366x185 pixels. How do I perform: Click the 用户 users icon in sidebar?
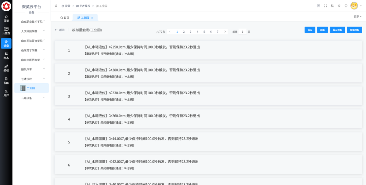coord(6,92)
